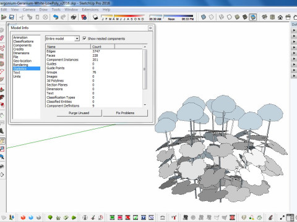The width and height of the screenshot is (297, 222).
Task: Select Geo-location in Model Info list
Action: pos(22,61)
